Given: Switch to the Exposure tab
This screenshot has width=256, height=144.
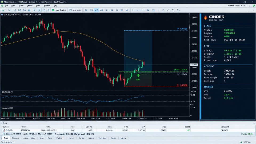Looking at the screenshot, I should click(15, 138).
